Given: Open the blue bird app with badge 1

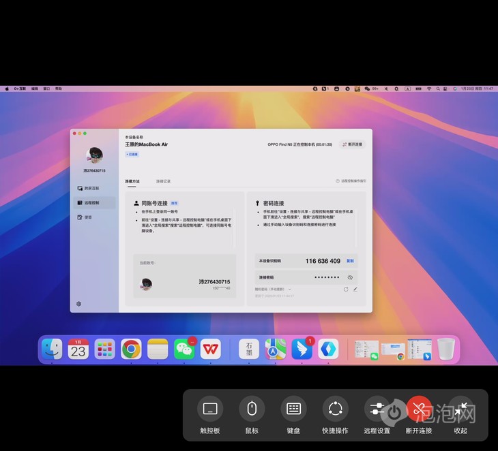Looking at the screenshot, I should coord(302,349).
